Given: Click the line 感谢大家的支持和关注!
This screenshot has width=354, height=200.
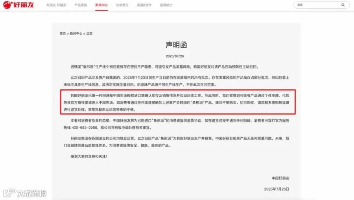Looking at the screenshot, I should click(89, 156).
